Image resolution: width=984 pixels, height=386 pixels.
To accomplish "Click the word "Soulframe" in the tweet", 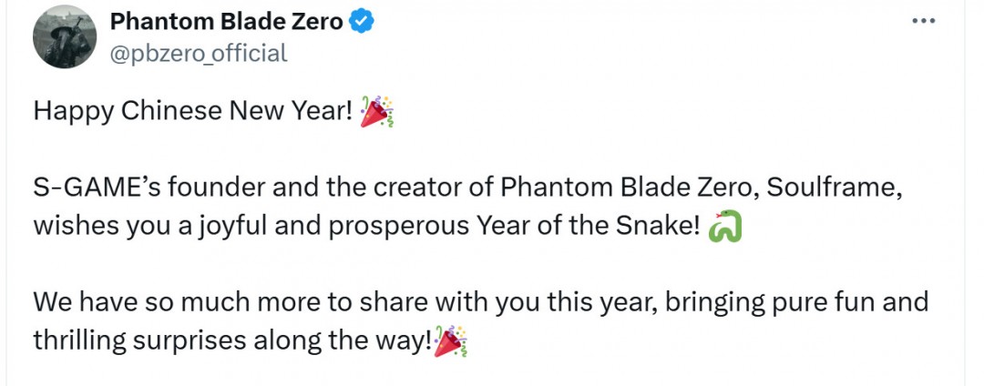I will point(822,188).
